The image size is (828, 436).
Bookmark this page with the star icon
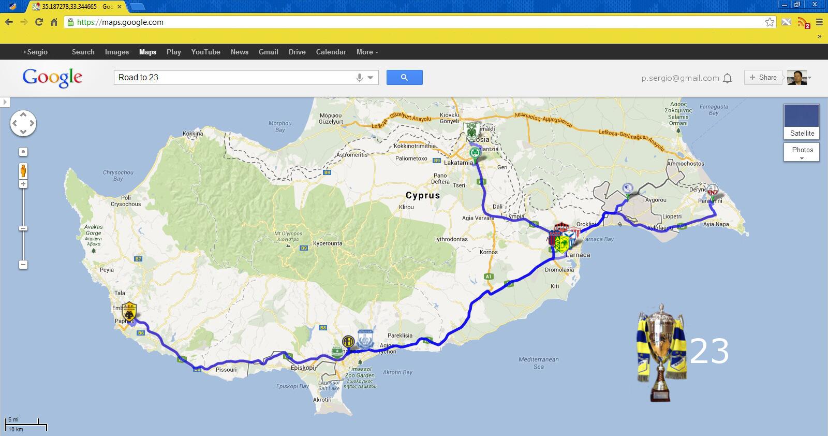pyautogui.click(x=770, y=22)
